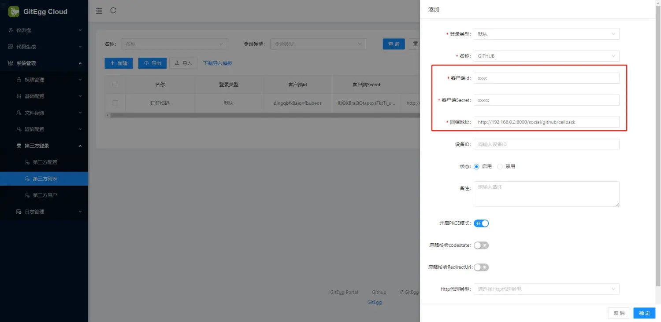Image resolution: width=661 pixels, height=322 pixels.
Task: Click the 客户端Secret column header
Action: [366, 84]
